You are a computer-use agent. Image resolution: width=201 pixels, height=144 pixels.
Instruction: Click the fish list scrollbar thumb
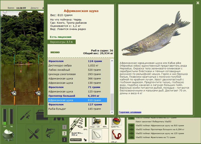112,102
